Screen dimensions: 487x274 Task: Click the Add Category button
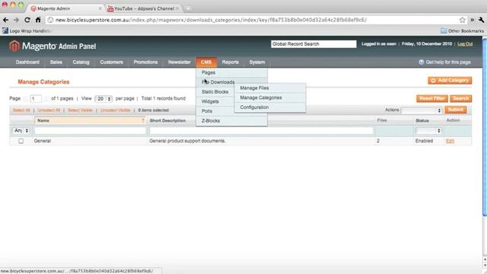[450, 81]
